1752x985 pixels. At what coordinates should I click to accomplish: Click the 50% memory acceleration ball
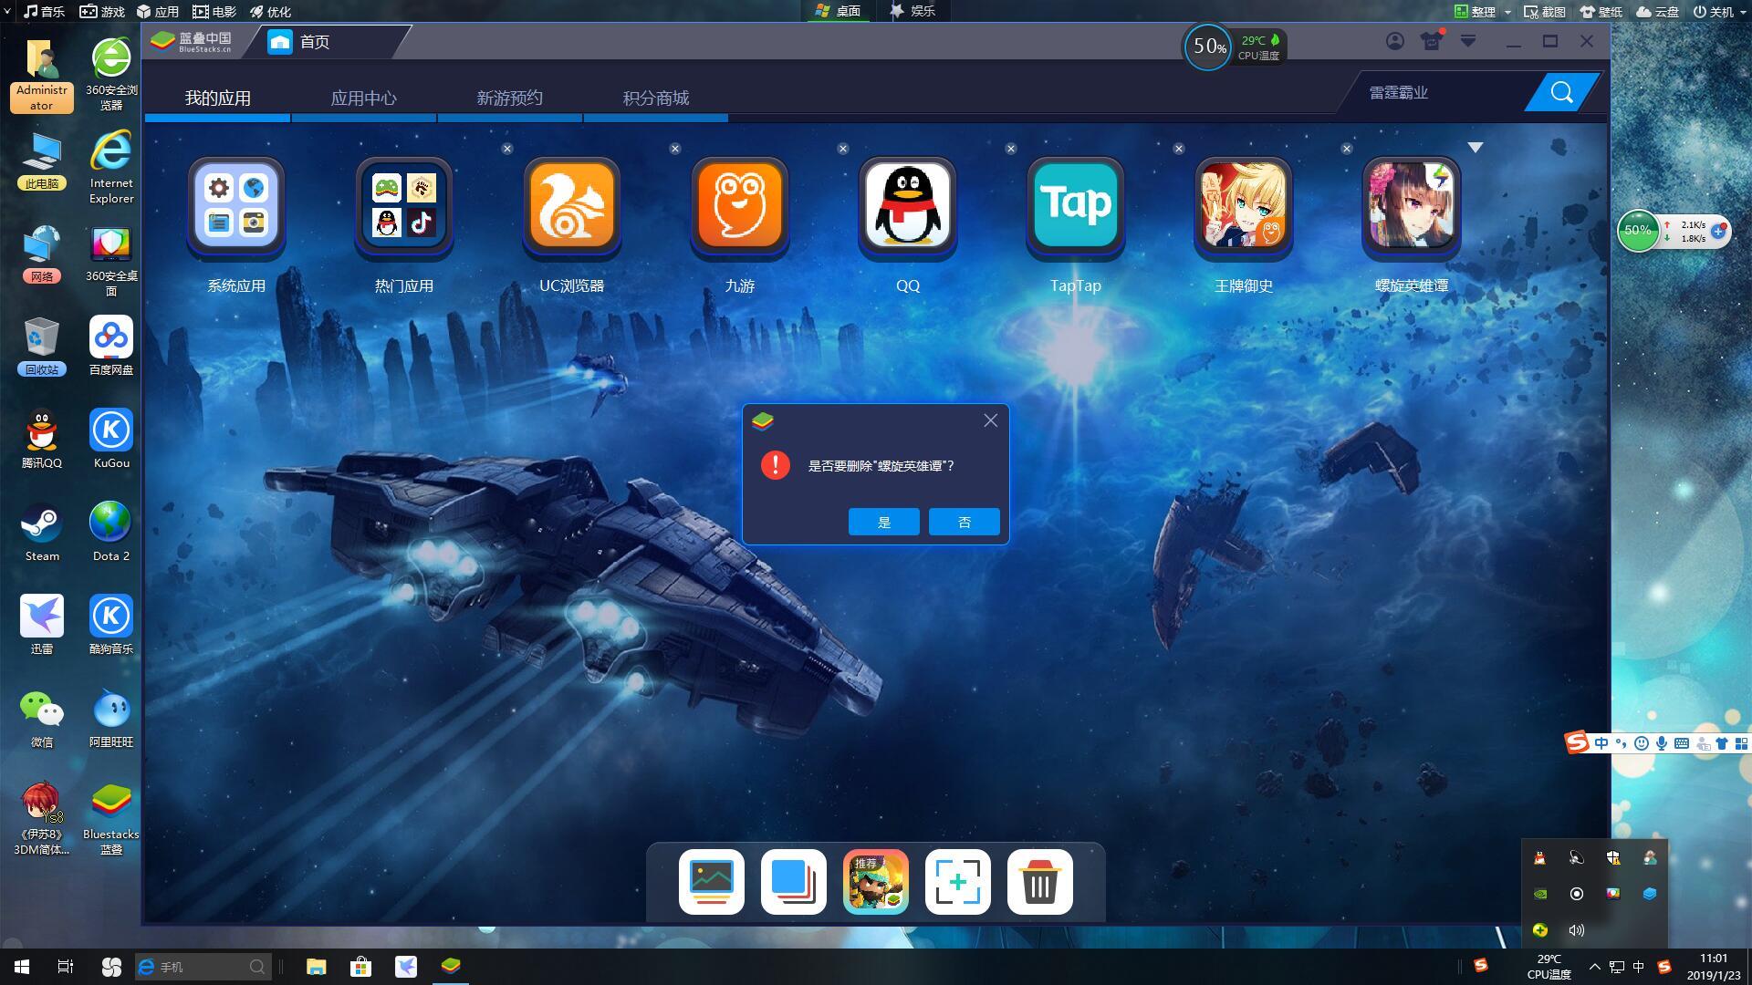(1638, 231)
